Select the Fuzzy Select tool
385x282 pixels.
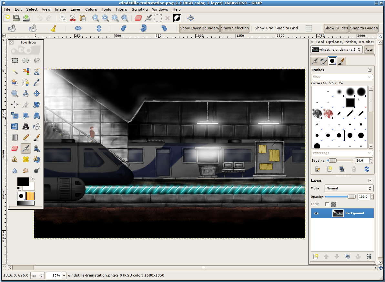(x=15, y=72)
